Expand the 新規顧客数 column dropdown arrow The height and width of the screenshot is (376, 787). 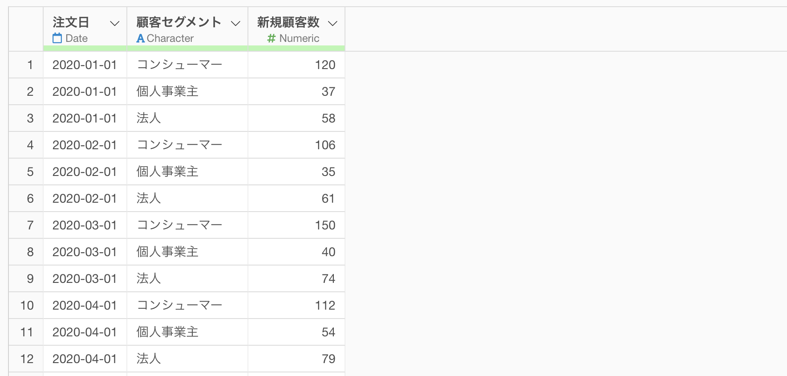(x=333, y=23)
